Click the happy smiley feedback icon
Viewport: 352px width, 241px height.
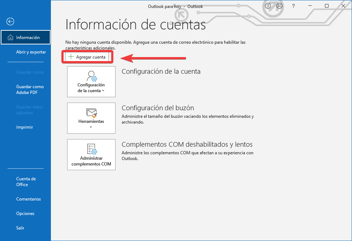point(268,6)
